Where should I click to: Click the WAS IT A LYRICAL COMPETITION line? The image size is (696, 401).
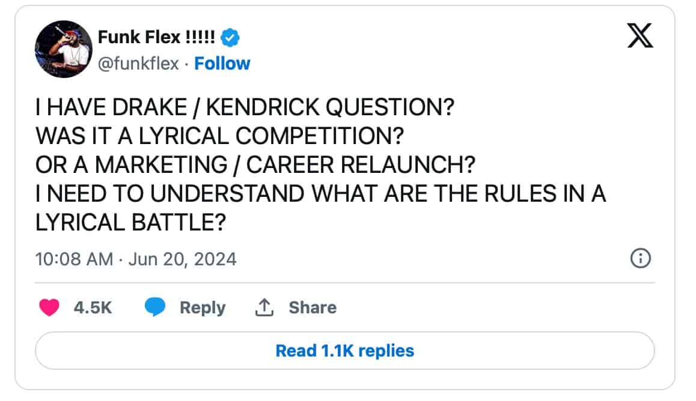219,136
